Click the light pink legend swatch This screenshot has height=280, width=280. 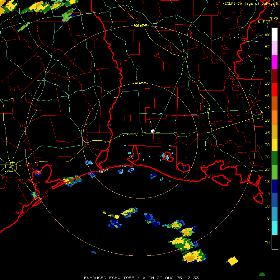[x=275, y=48]
